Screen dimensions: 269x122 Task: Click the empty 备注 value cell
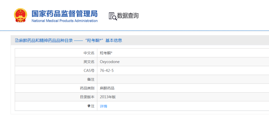click(x=183, y=79)
